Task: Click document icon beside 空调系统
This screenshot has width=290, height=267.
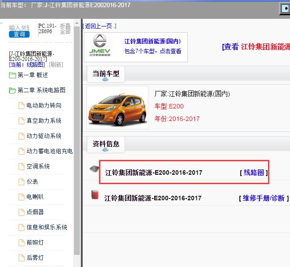Action: [x=21, y=166]
